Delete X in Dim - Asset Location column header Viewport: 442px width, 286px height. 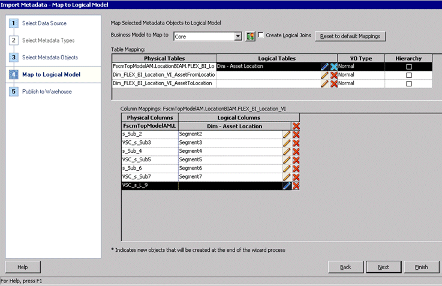(x=296, y=126)
